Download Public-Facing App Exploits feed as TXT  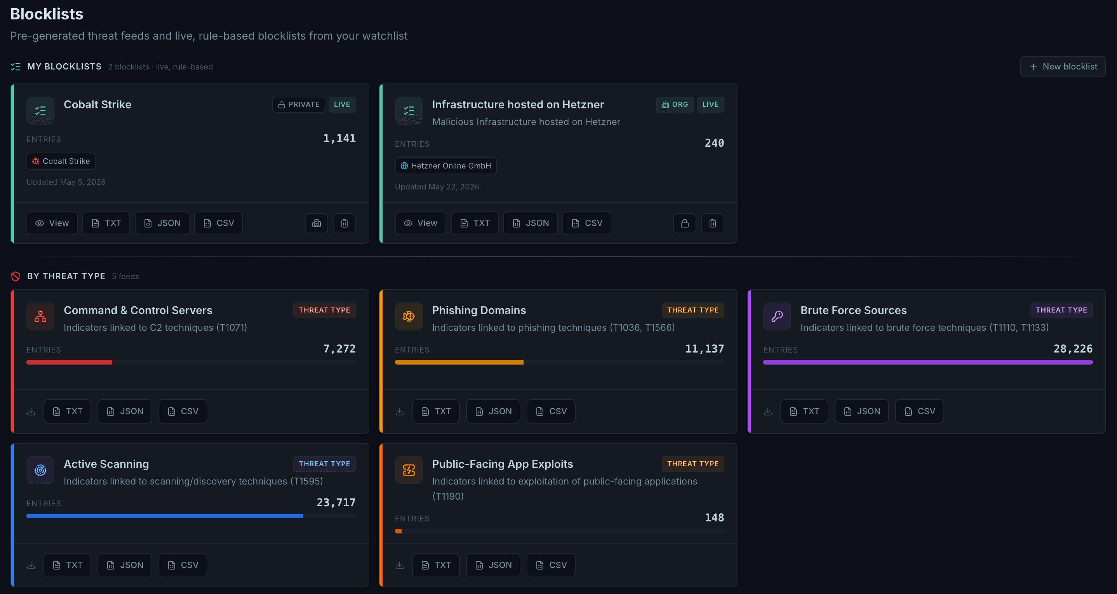click(436, 565)
